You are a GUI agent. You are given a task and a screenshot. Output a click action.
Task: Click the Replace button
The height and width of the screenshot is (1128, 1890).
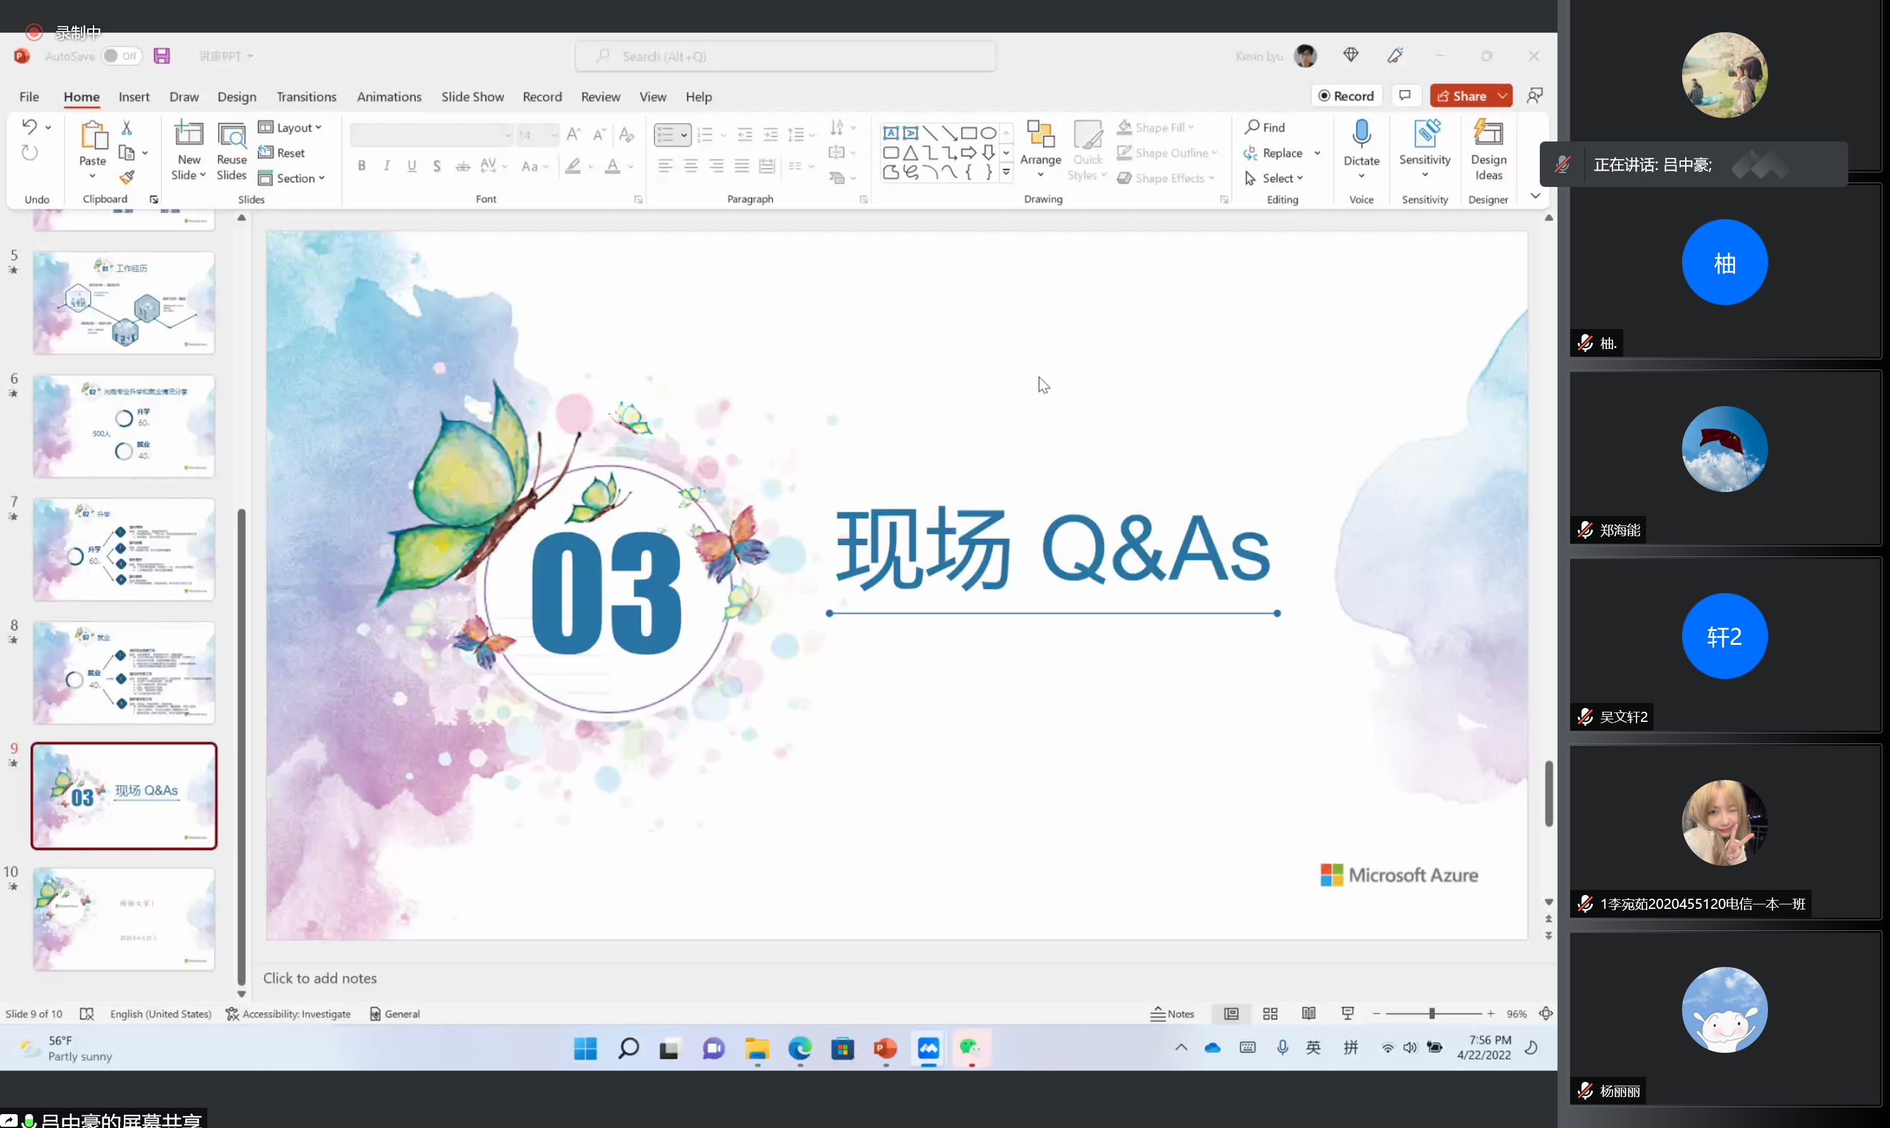1273,153
